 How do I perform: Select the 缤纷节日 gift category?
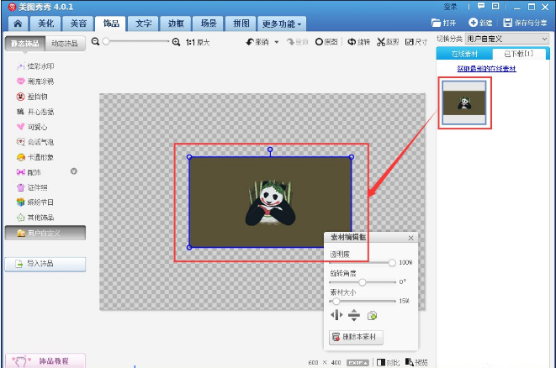pyautogui.click(x=35, y=202)
